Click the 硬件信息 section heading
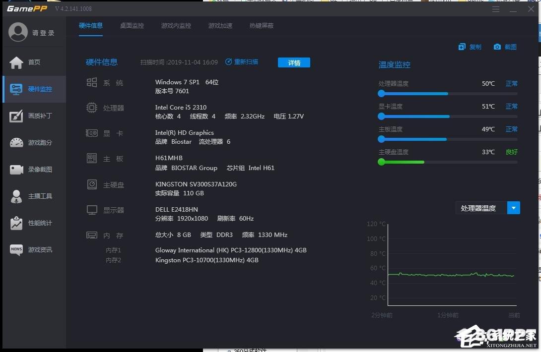Image resolution: width=541 pixels, height=352 pixels. (101, 62)
